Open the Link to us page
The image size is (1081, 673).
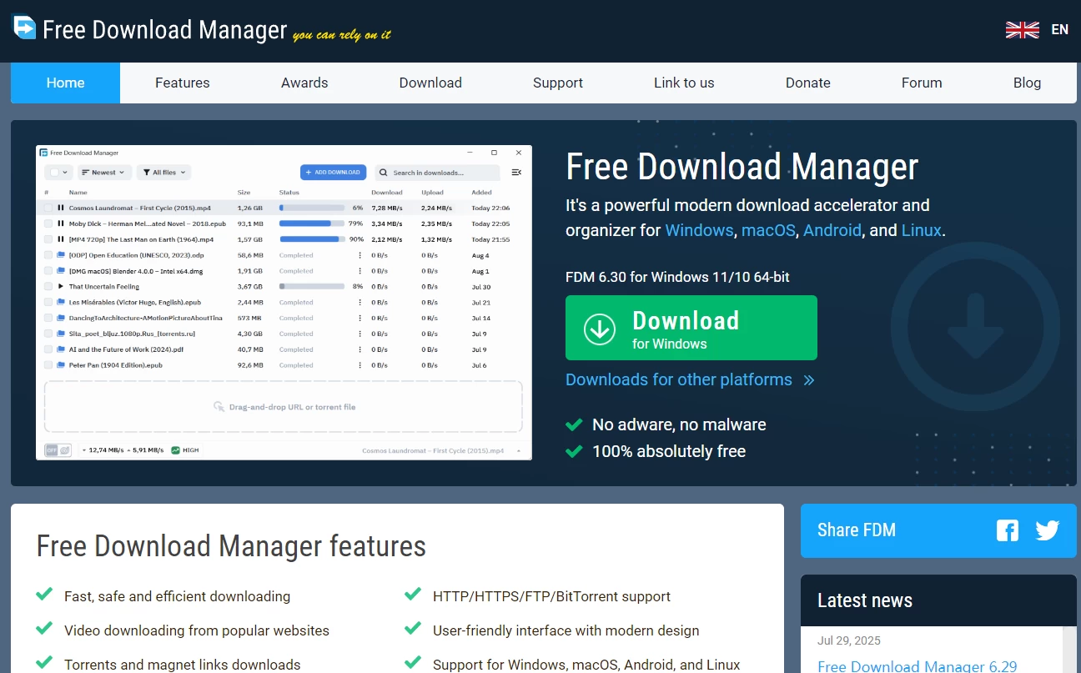(684, 83)
